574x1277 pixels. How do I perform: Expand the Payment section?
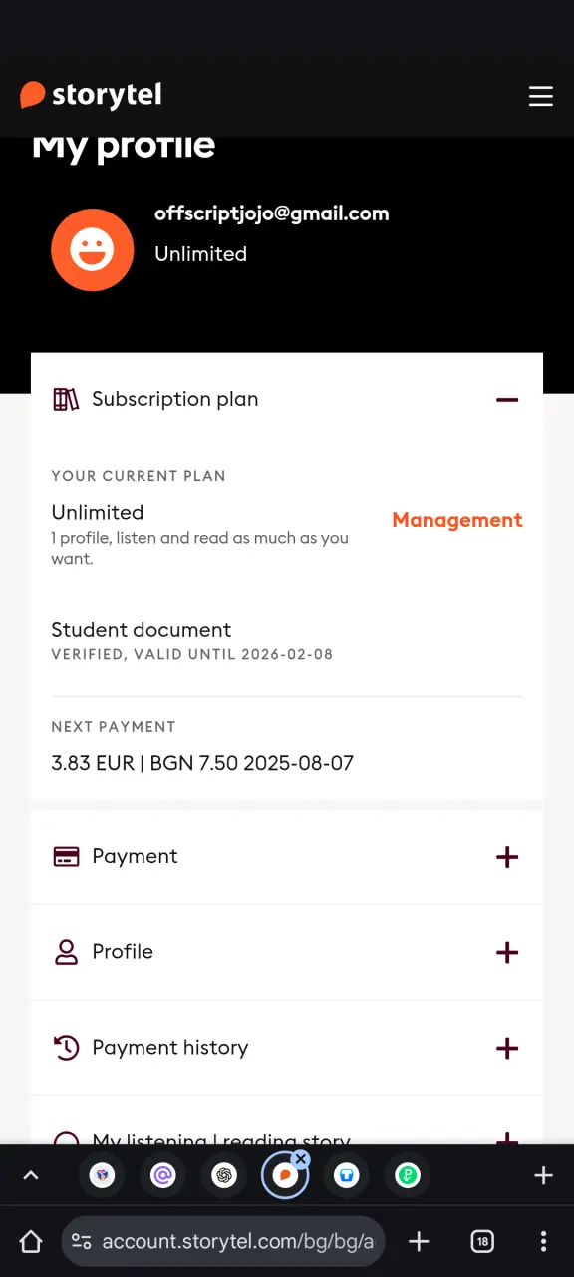tap(507, 857)
